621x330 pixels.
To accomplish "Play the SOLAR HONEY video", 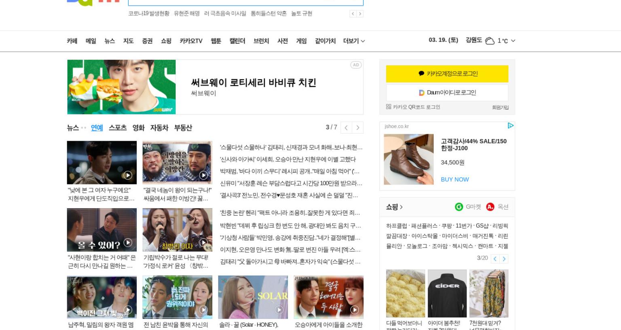I will click(279, 310).
